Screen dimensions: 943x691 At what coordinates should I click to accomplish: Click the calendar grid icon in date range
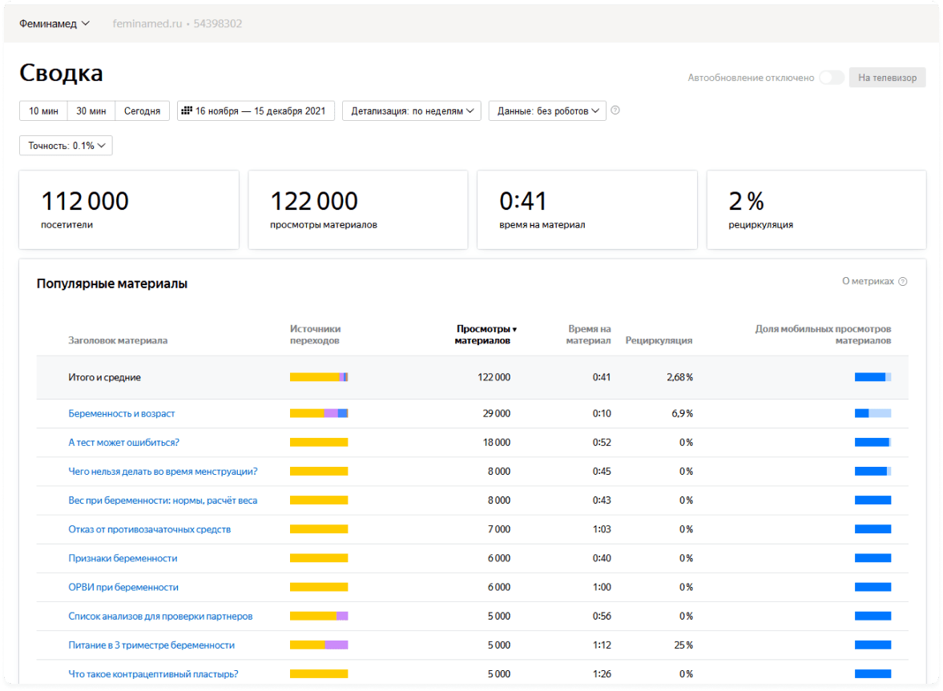point(187,111)
